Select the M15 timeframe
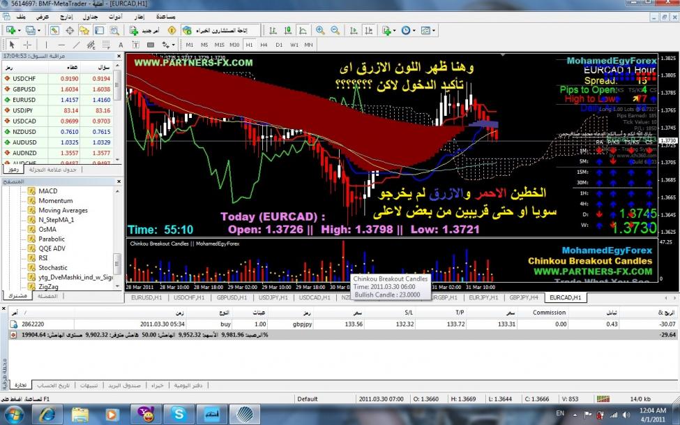 point(220,45)
